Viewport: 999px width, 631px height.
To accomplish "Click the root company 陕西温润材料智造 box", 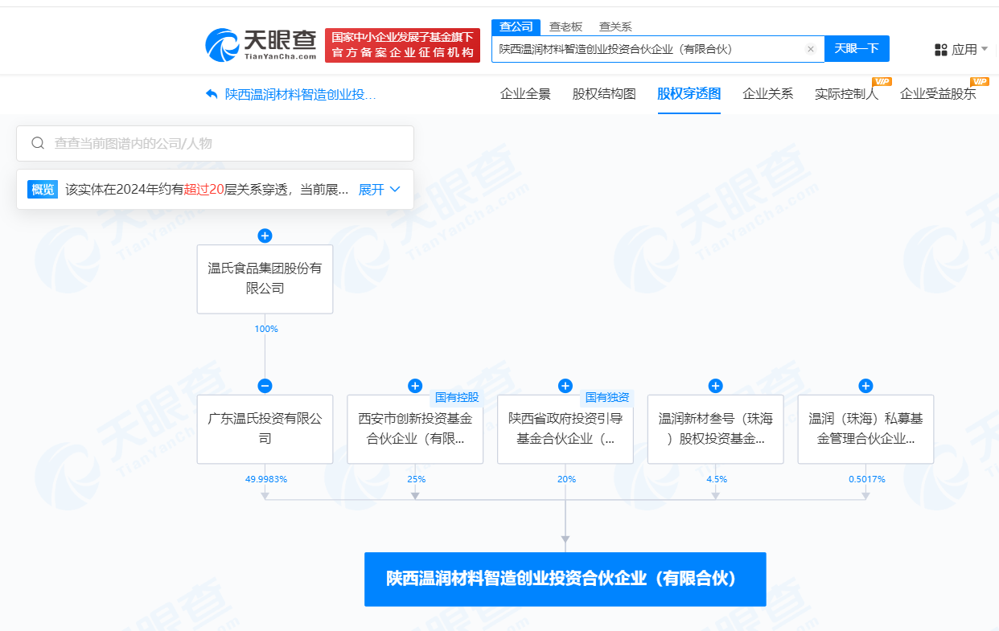I will coord(565,579).
